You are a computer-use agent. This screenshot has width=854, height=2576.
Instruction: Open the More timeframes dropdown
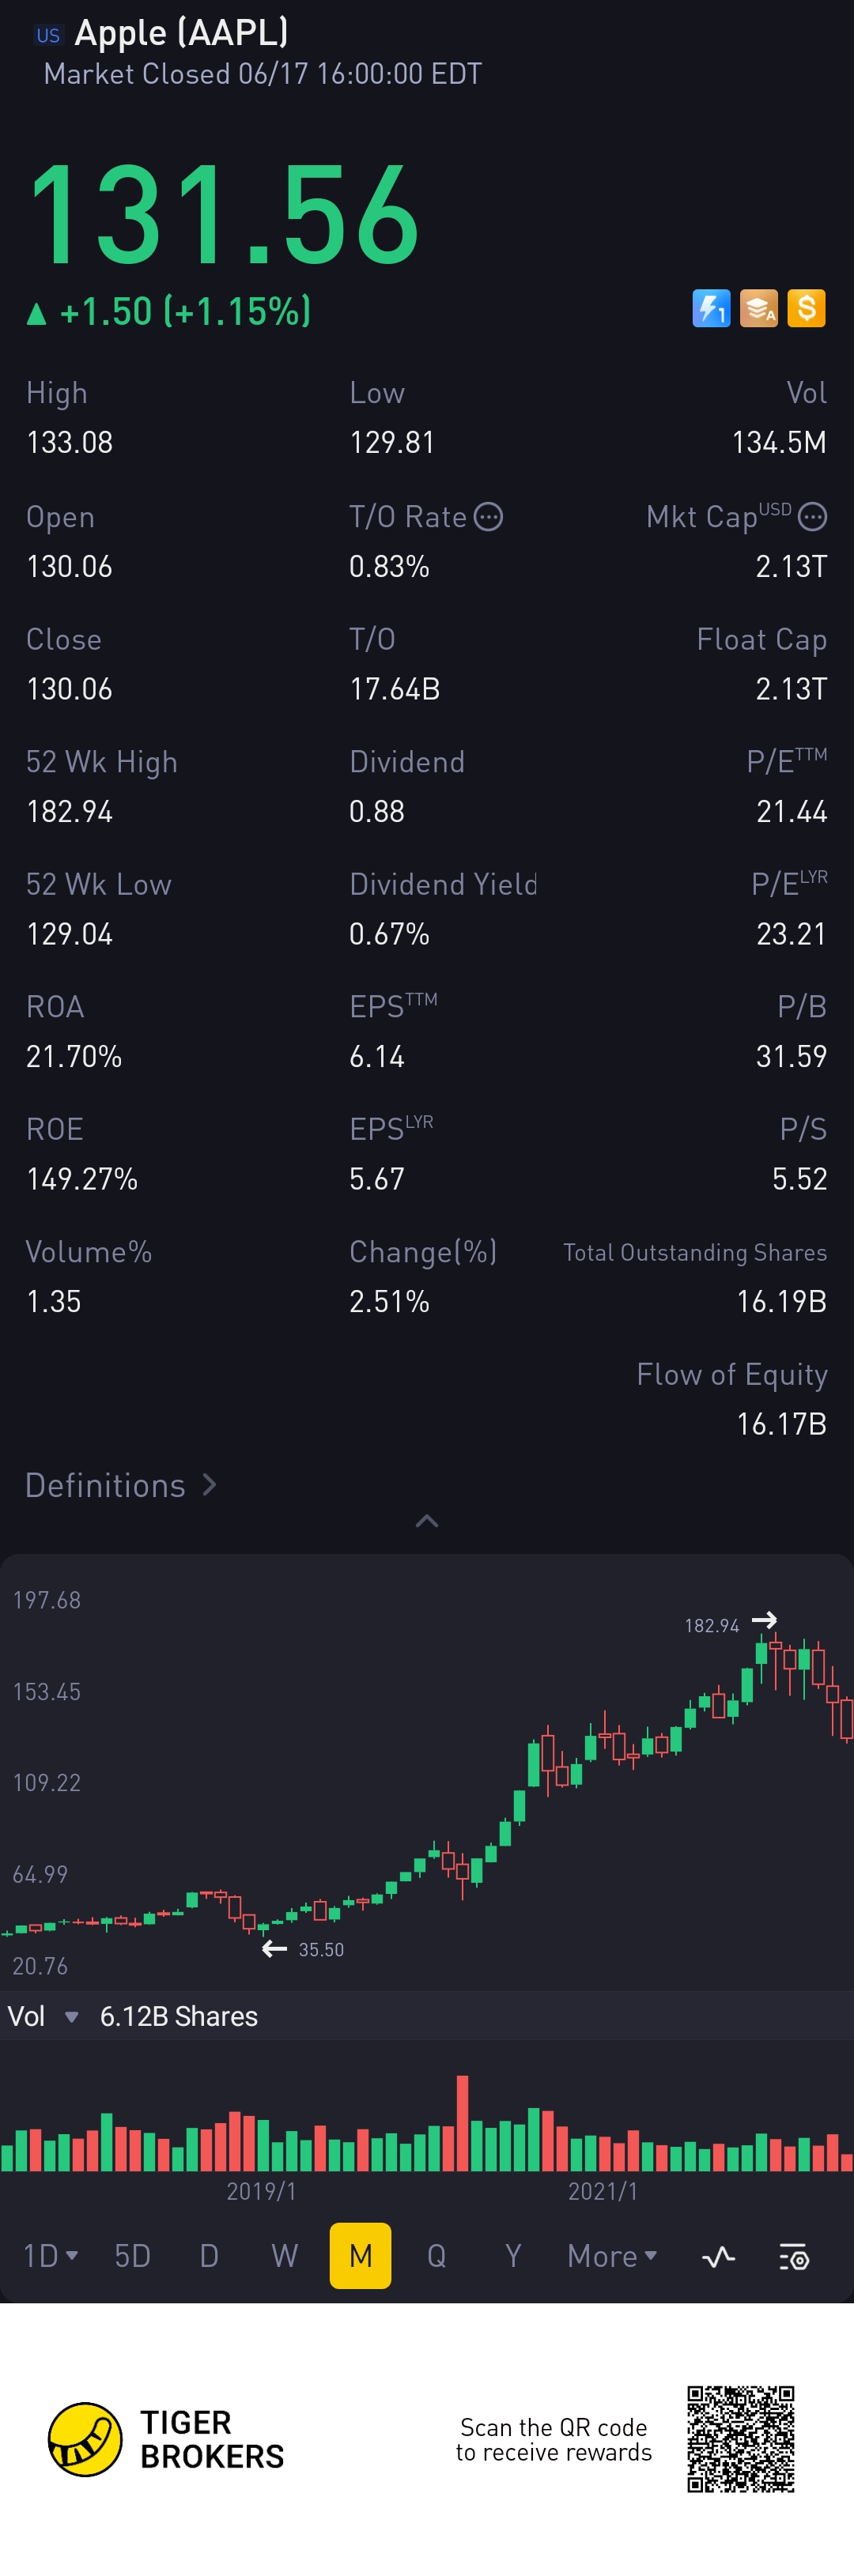(612, 2256)
